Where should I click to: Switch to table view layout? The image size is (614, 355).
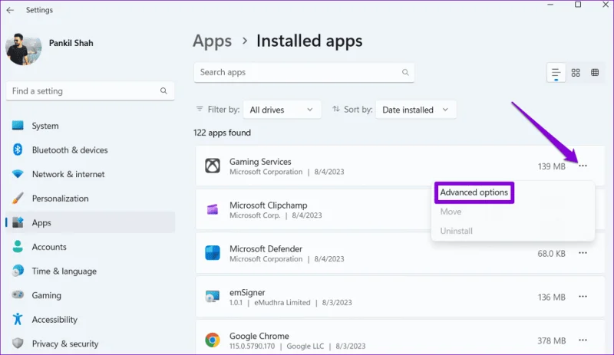pos(595,72)
